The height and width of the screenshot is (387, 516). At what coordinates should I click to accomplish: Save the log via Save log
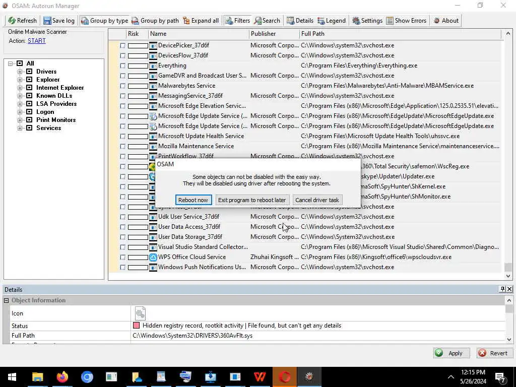(x=59, y=20)
